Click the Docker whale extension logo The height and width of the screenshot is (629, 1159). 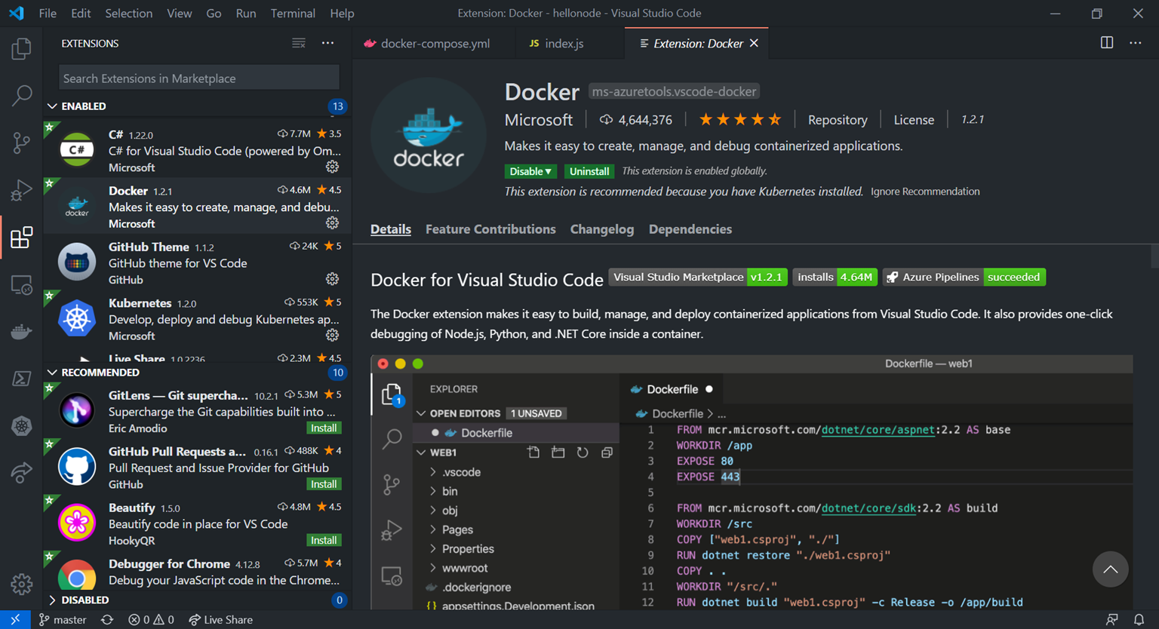429,135
